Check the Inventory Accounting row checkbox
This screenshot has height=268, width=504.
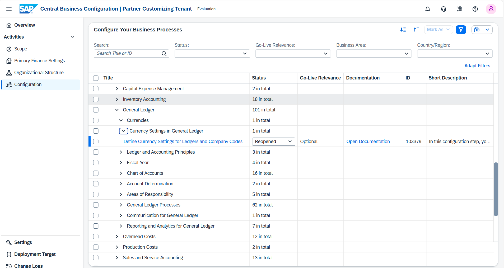click(x=96, y=99)
